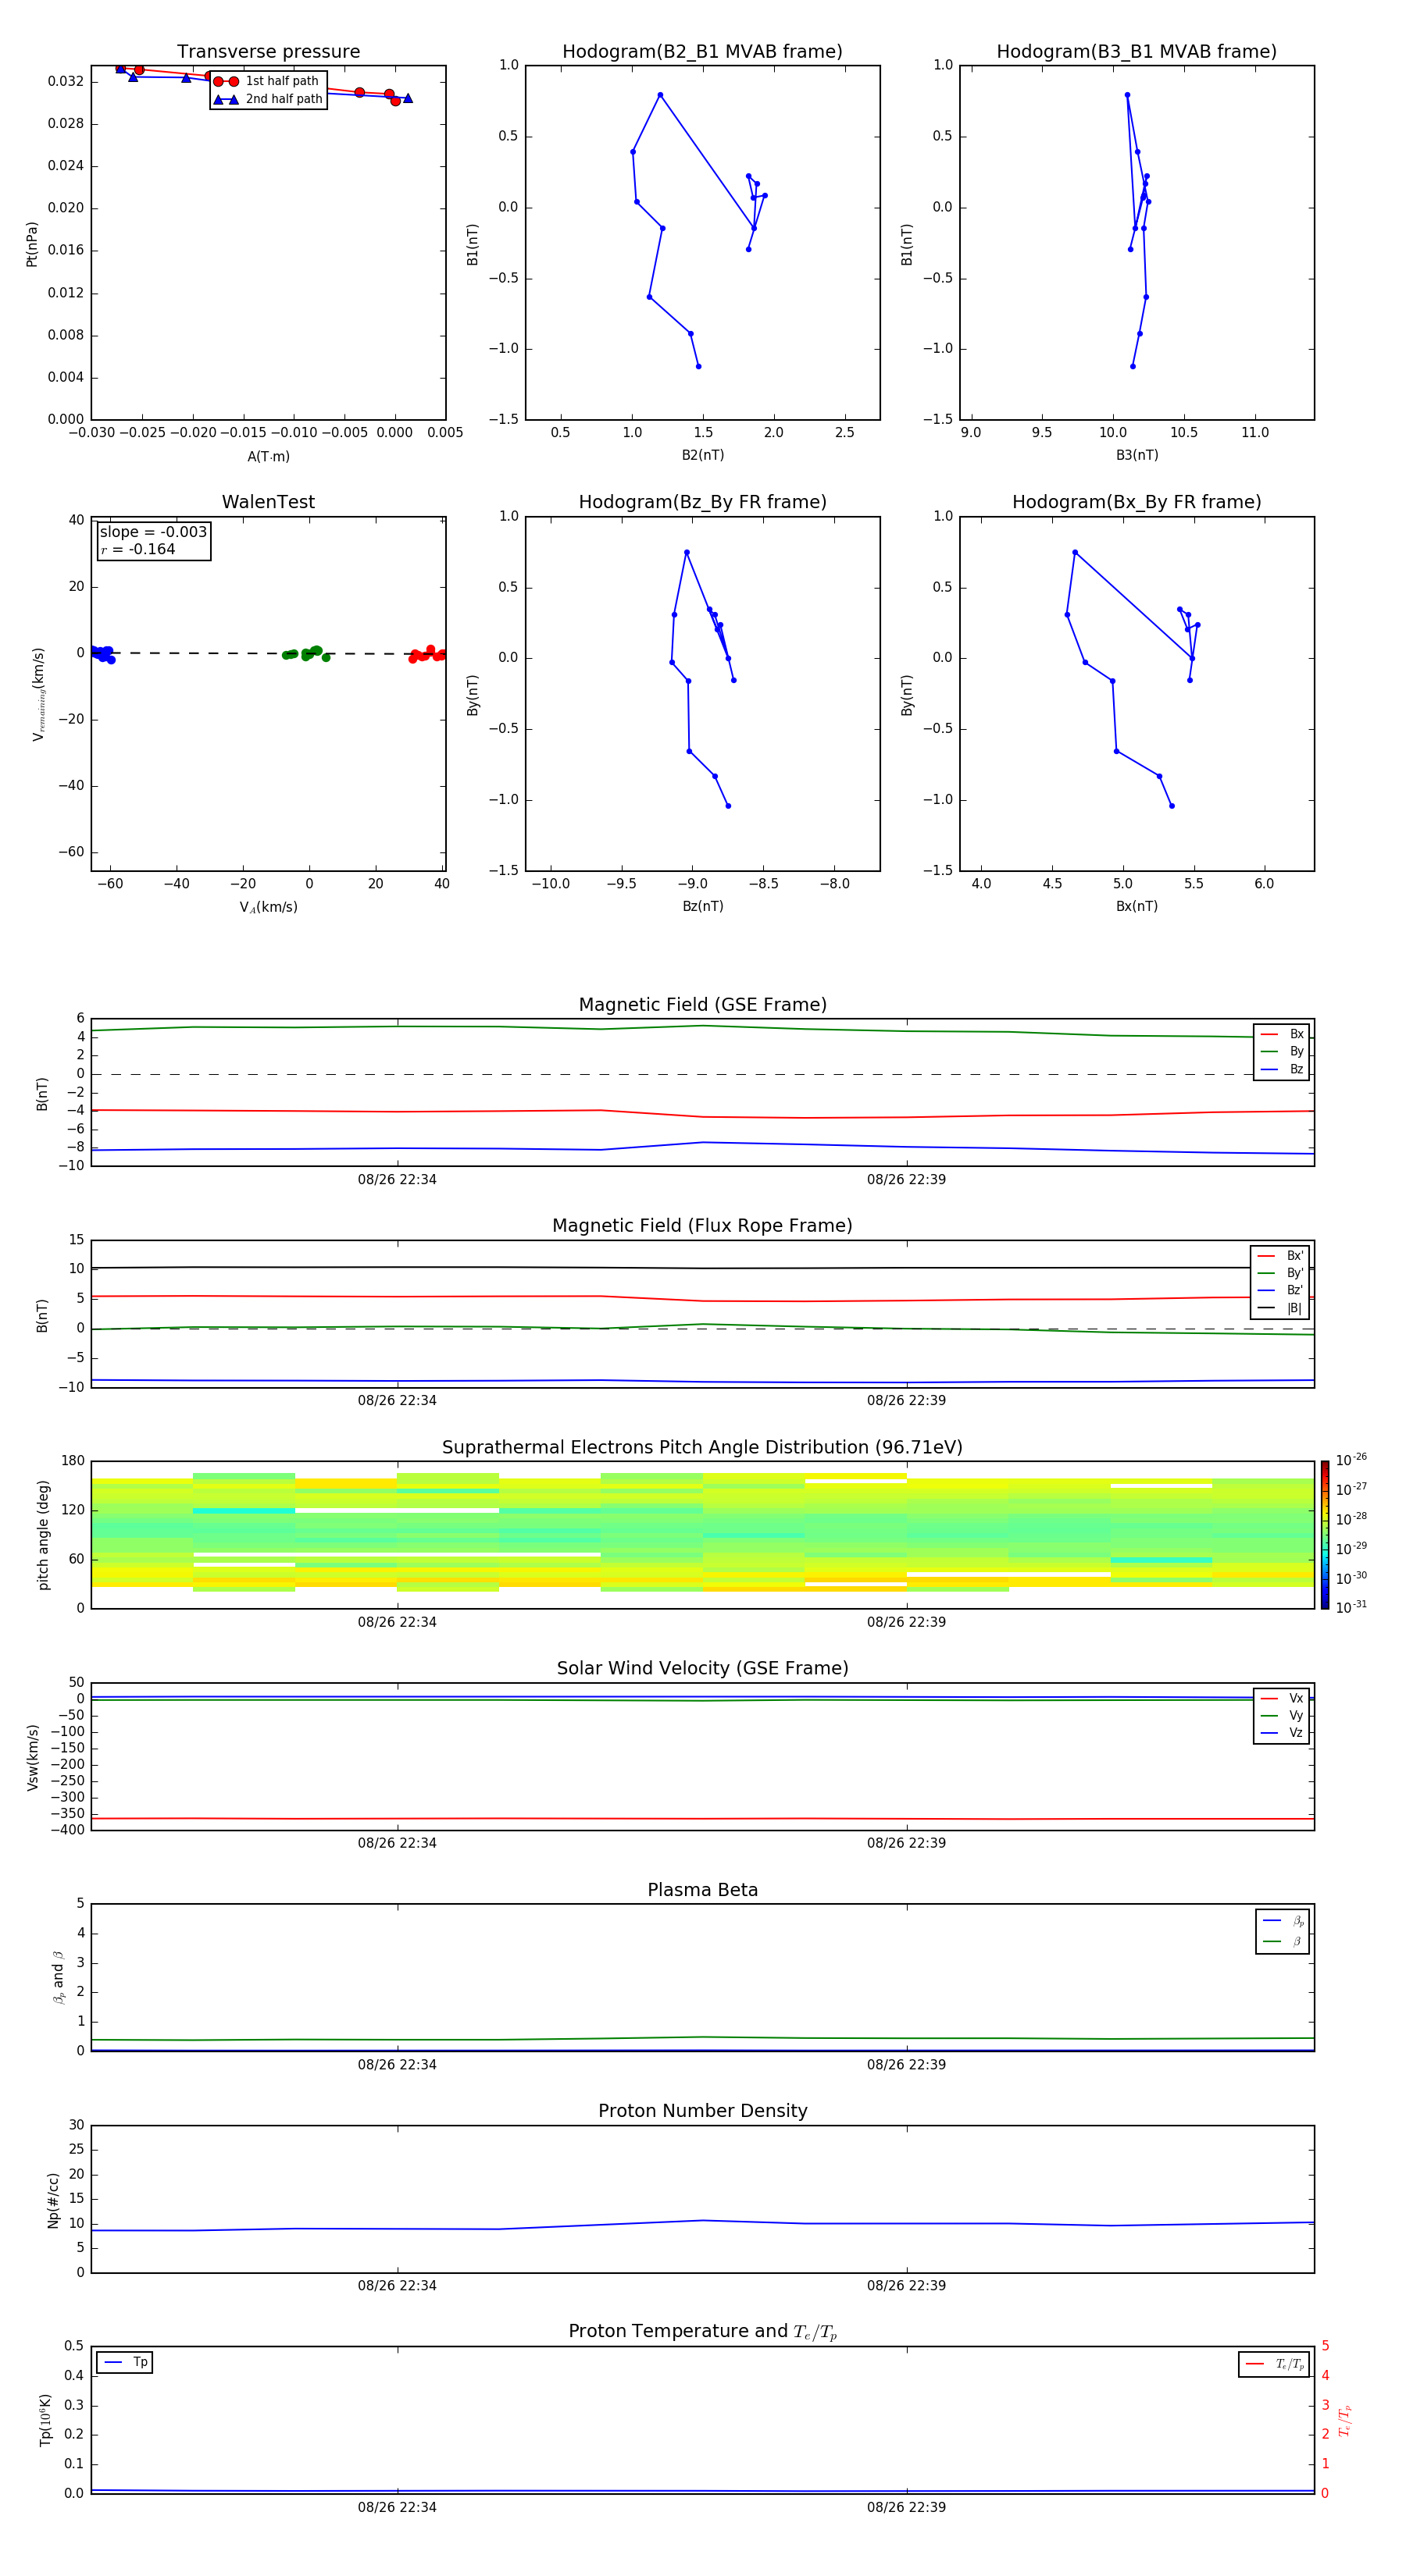Click the "r = -0.164" correlation annotation
Image resolution: width=1406 pixels, height=2576 pixels.
coord(138,549)
